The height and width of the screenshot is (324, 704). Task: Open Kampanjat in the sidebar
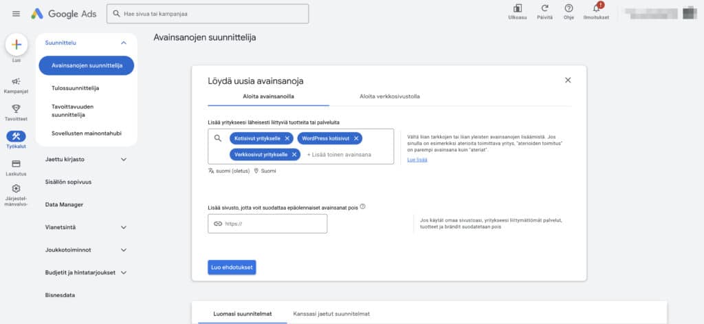[16, 82]
